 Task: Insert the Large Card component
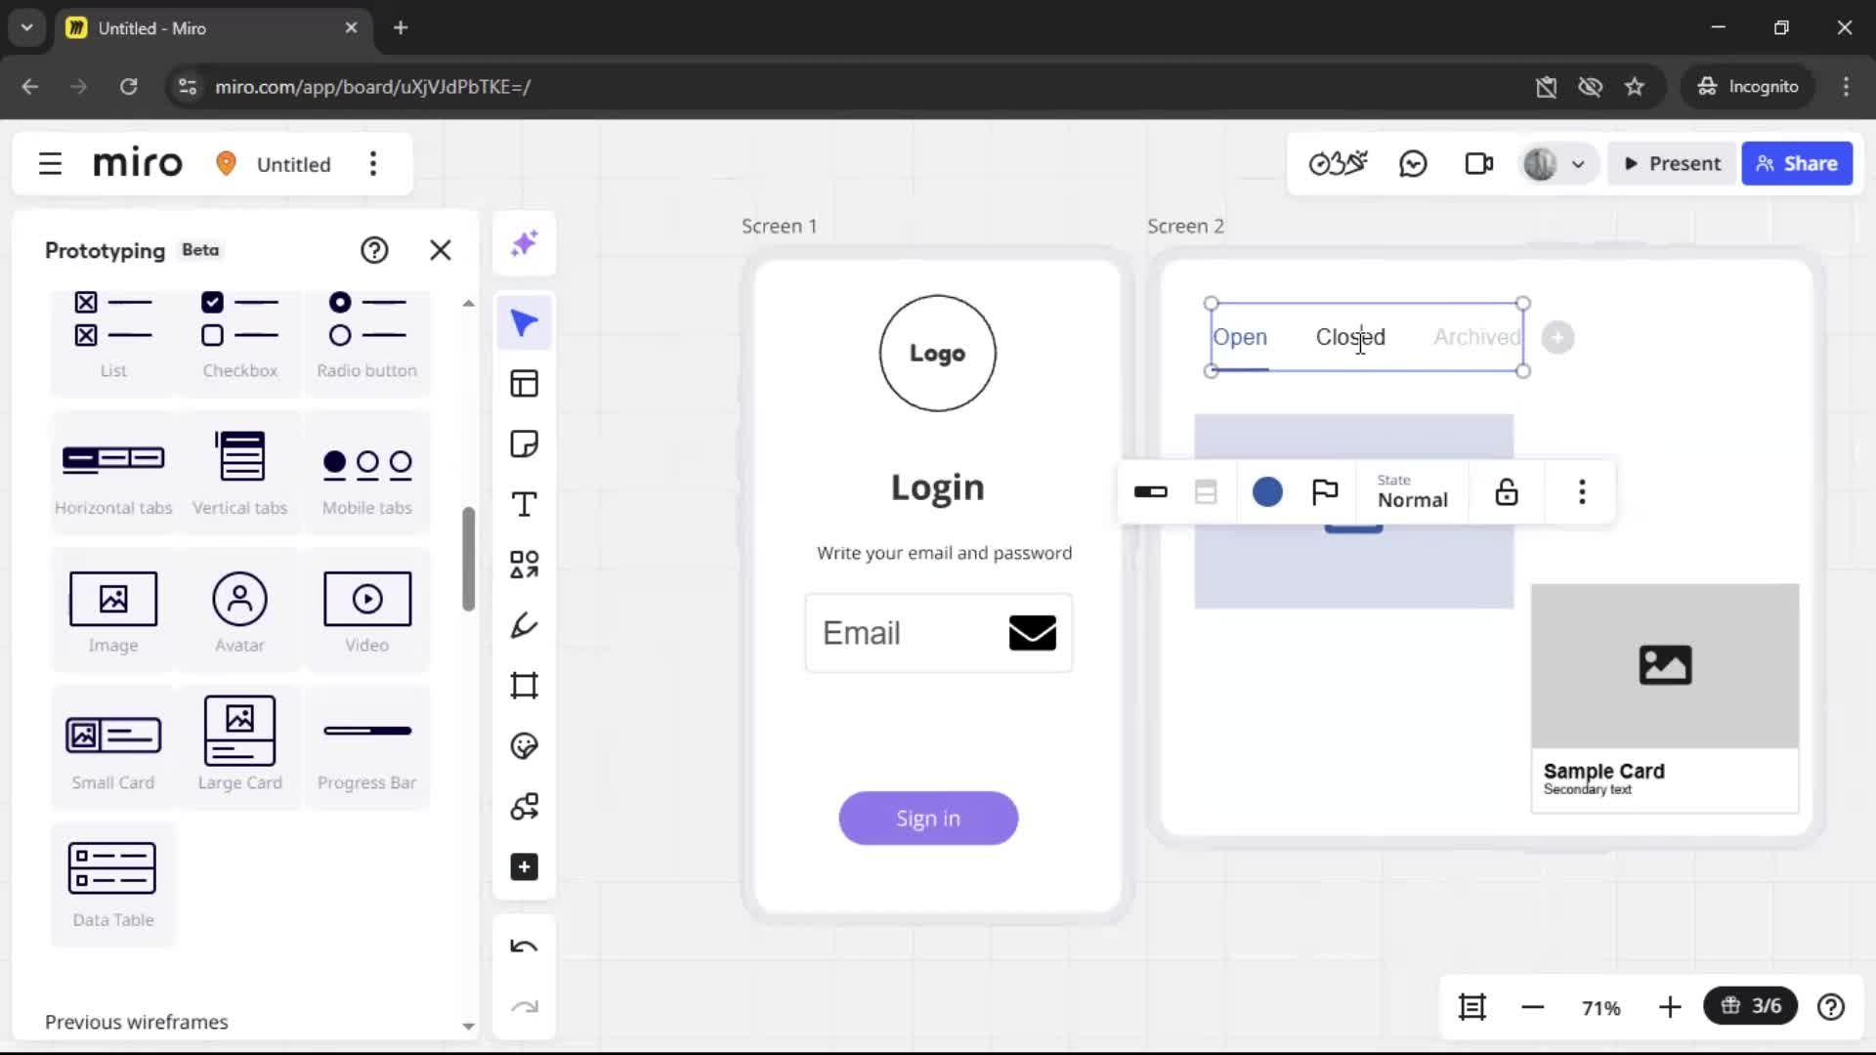(240, 748)
